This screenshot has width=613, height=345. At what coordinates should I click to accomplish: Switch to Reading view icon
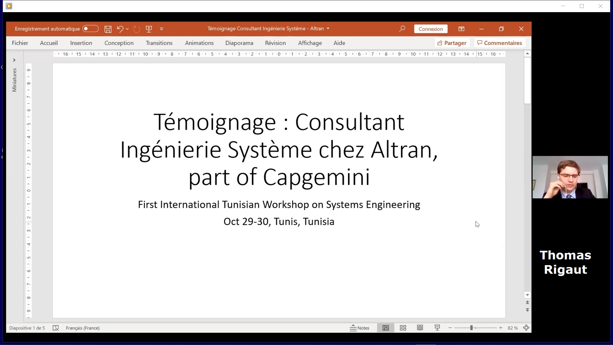[420, 328]
